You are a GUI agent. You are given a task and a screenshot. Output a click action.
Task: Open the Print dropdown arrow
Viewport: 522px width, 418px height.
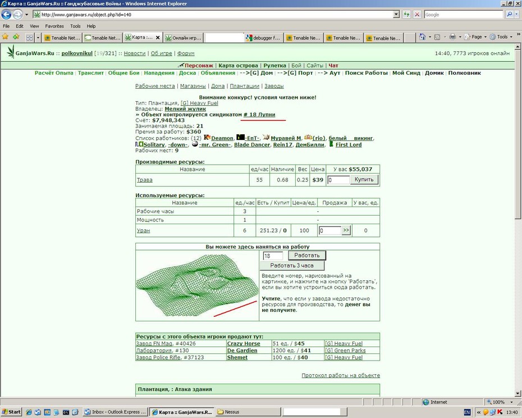(460, 37)
